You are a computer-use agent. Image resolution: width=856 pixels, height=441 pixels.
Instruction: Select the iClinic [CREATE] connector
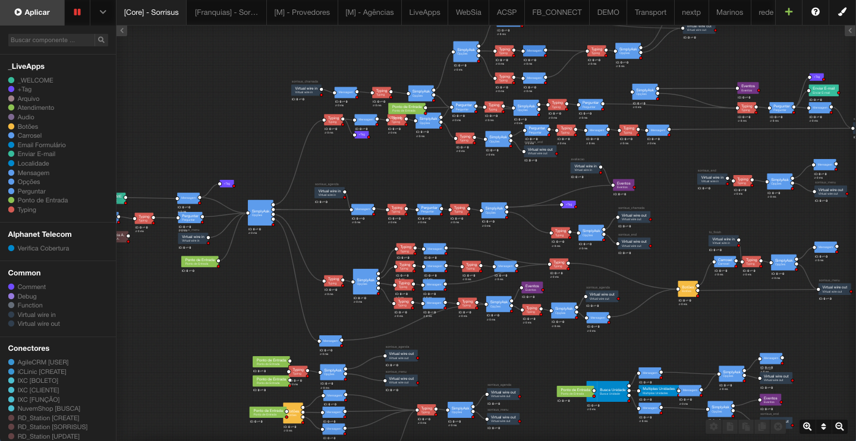pyautogui.click(x=37, y=372)
